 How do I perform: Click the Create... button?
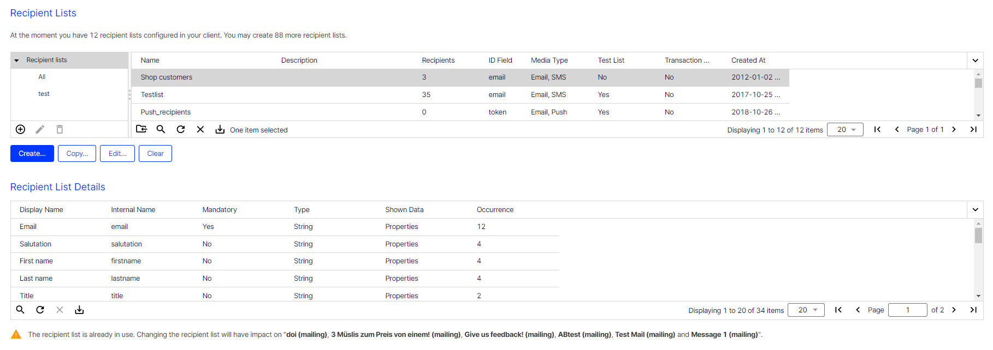coord(32,154)
